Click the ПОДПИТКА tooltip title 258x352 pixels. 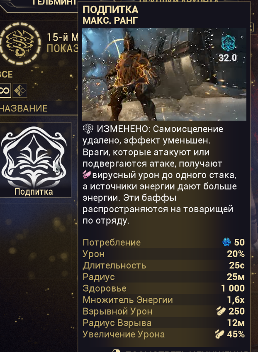coord(110,10)
